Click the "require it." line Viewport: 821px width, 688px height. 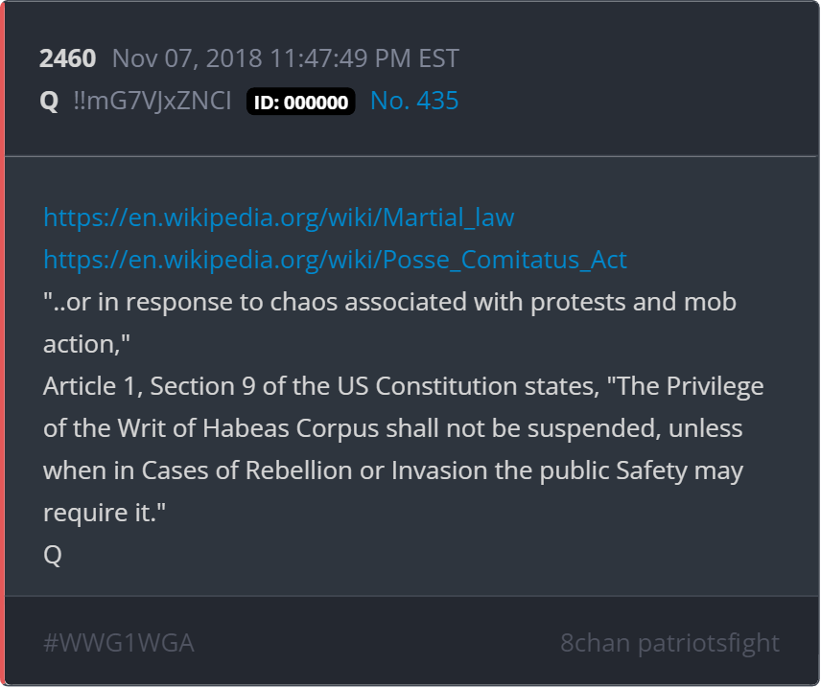click(105, 513)
